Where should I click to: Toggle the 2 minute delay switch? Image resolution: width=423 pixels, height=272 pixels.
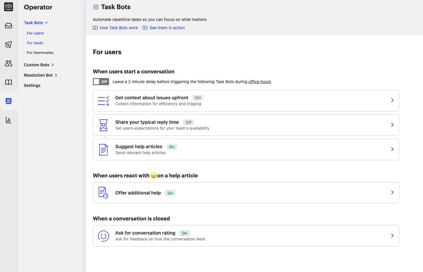(101, 82)
